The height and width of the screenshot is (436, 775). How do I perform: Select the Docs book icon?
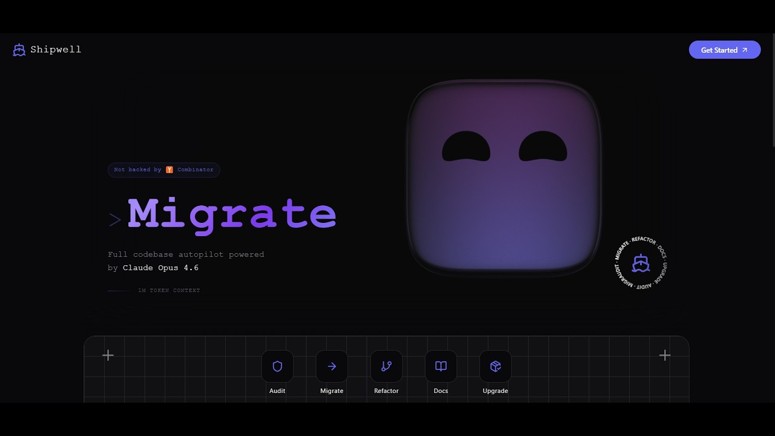pyautogui.click(x=441, y=366)
